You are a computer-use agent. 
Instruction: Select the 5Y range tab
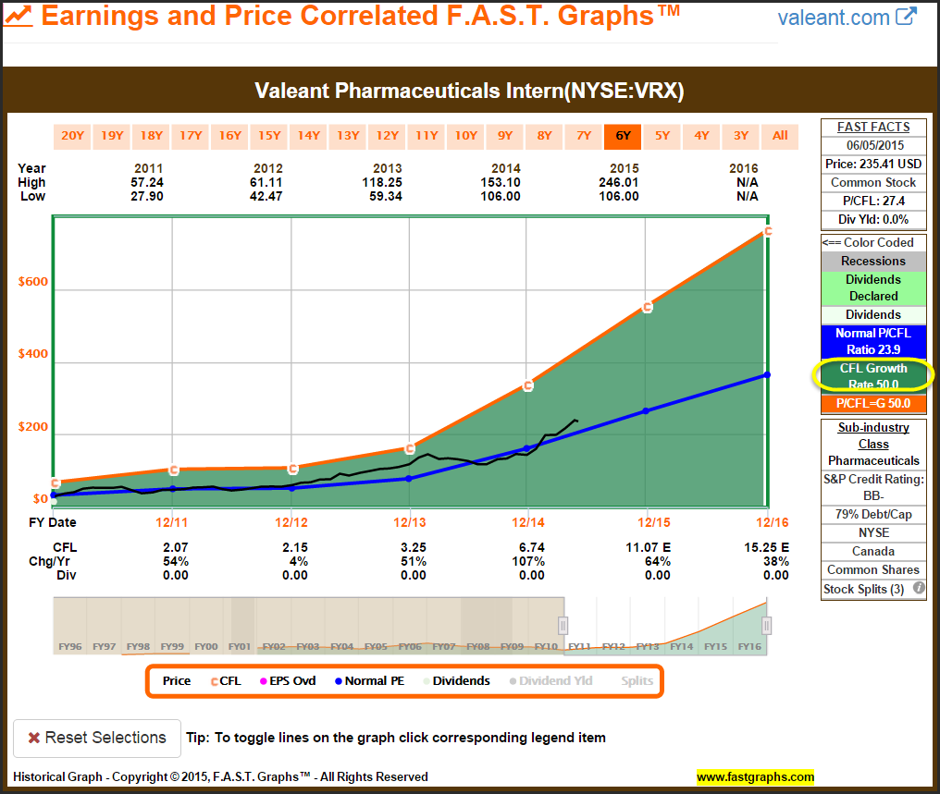coord(662,136)
